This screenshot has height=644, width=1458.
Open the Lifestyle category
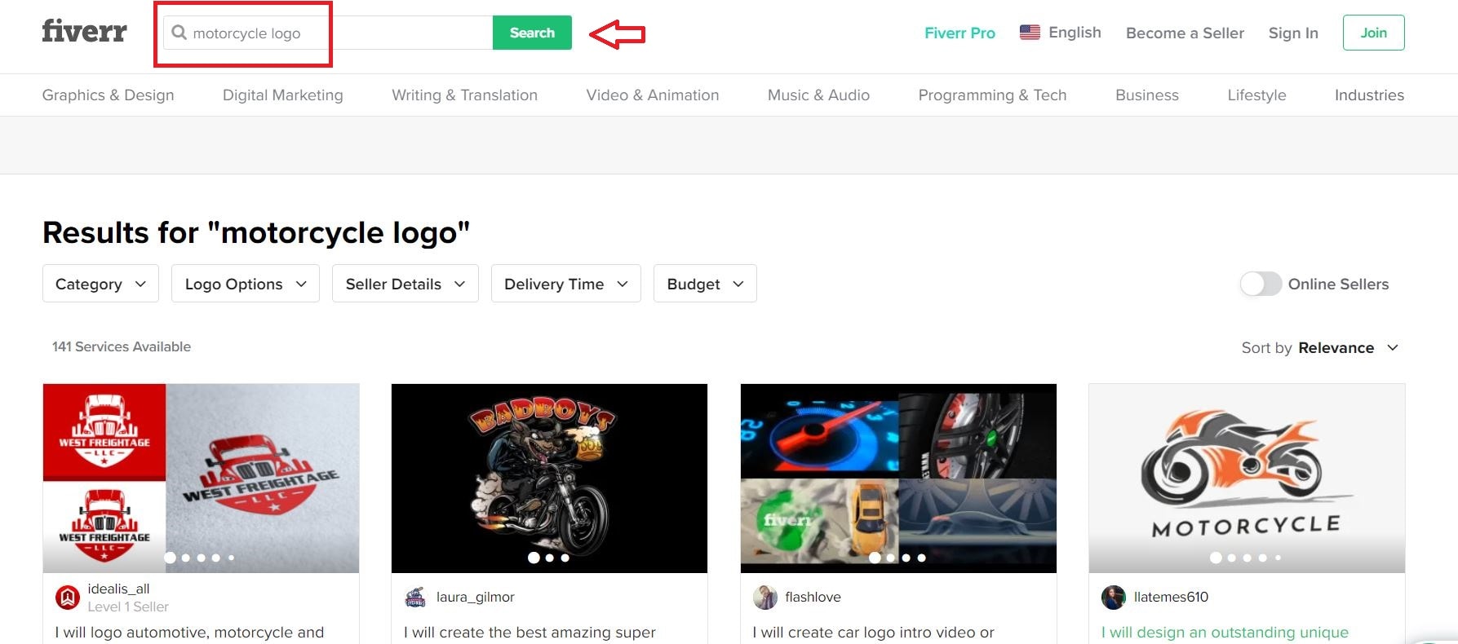1256,95
